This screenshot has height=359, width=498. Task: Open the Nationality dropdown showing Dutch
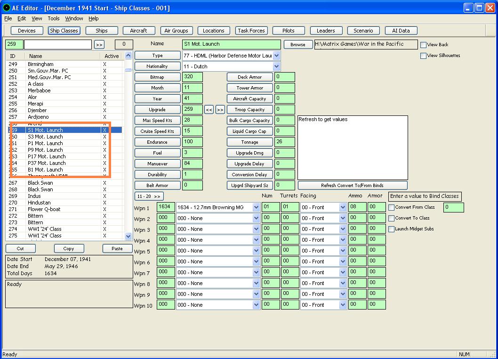277,66
